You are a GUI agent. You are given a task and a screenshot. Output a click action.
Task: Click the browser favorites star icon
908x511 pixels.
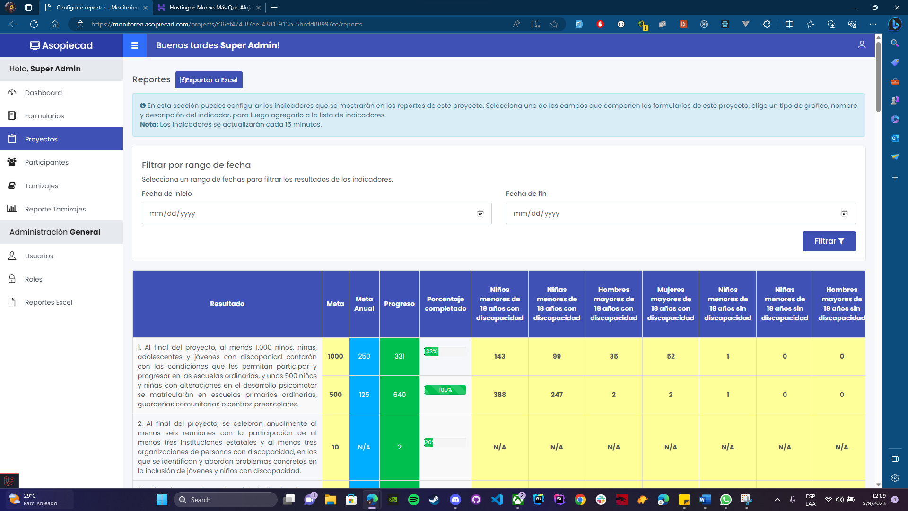click(554, 24)
